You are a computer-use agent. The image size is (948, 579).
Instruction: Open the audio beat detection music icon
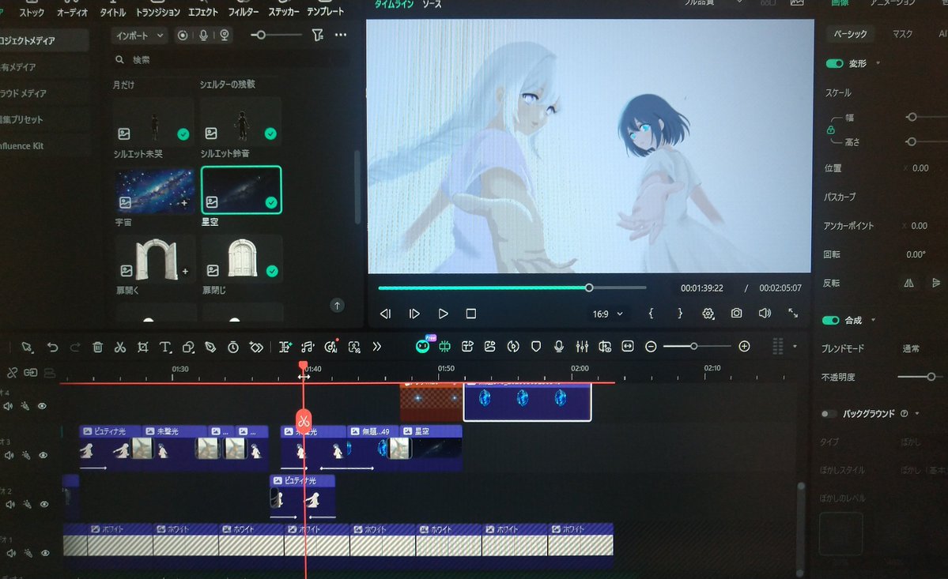[308, 347]
